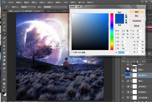Open the 滤镜(T) menu
This screenshot has height=102, width=152.
58,2
